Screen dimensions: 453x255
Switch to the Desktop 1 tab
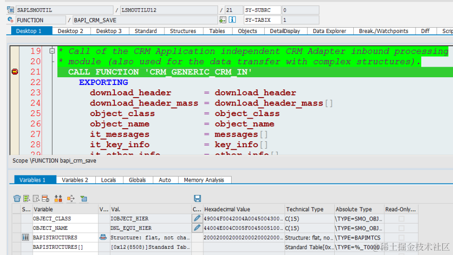(32, 31)
